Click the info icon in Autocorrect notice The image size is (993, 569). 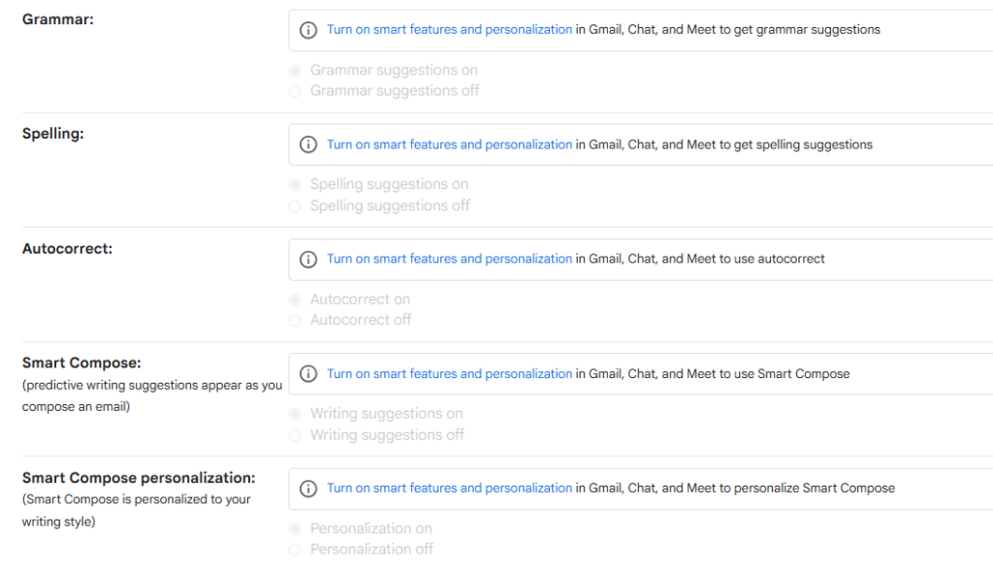[308, 259]
